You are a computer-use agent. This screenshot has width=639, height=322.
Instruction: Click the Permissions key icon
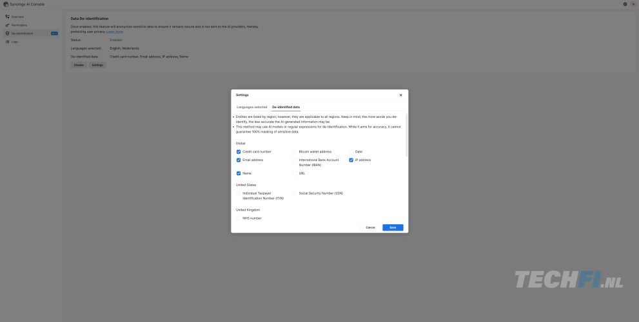pyautogui.click(x=7, y=25)
